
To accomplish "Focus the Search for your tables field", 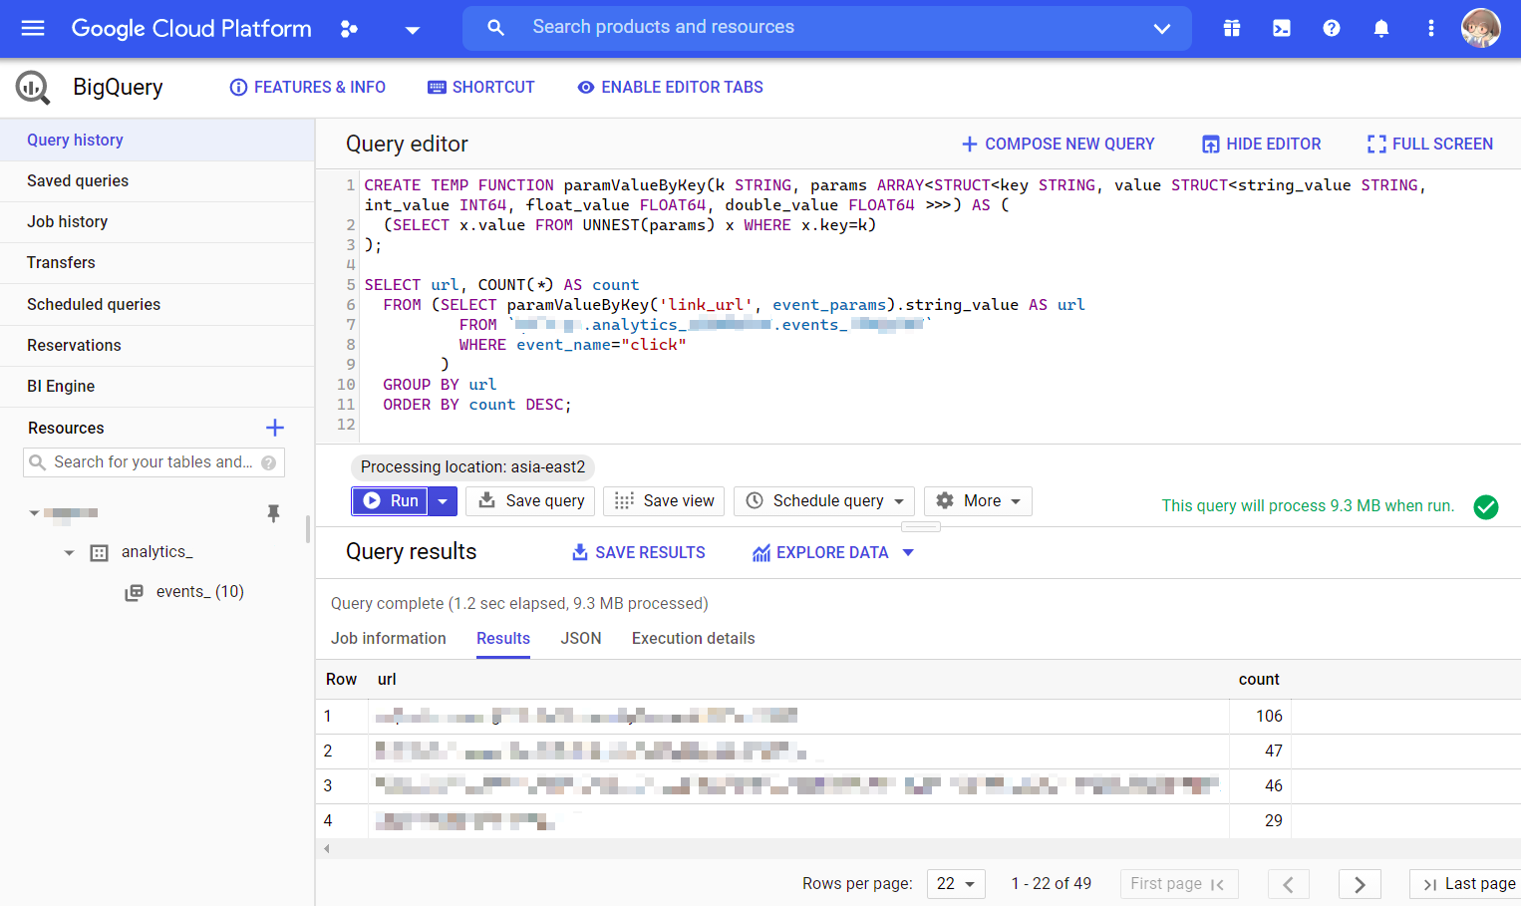I will click(x=153, y=462).
